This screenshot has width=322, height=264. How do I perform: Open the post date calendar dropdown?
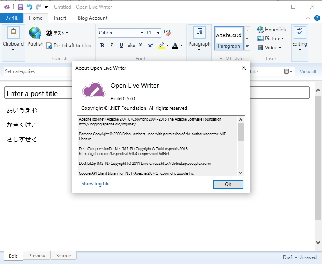point(288,71)
